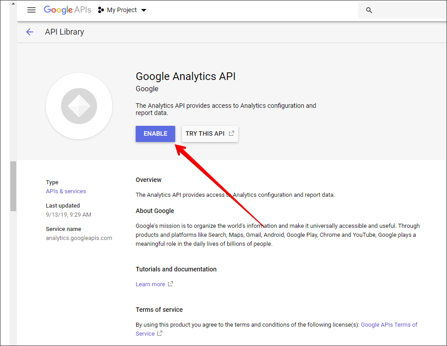
Task: Click the API Library page title
Action: [x=64, y=32]
